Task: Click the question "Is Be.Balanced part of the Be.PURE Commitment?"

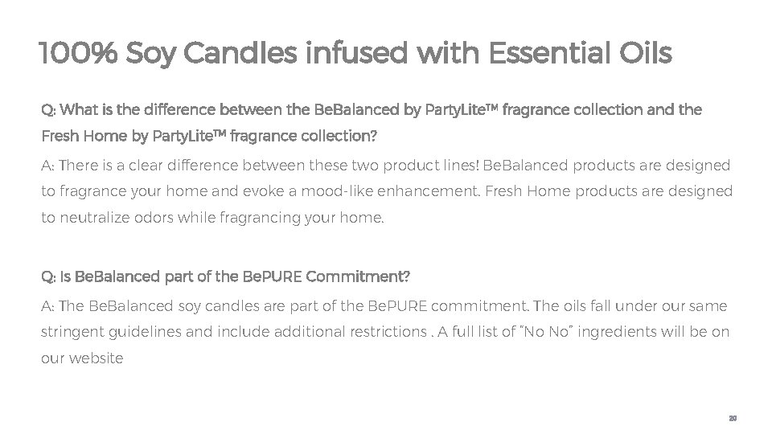Action: coord(225,277)
